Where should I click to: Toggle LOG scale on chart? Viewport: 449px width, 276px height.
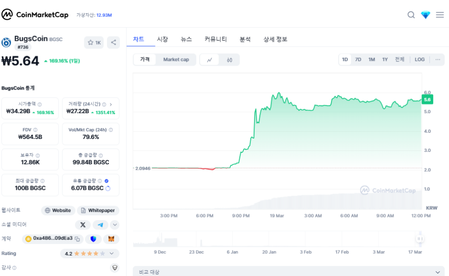pos(420,59)
